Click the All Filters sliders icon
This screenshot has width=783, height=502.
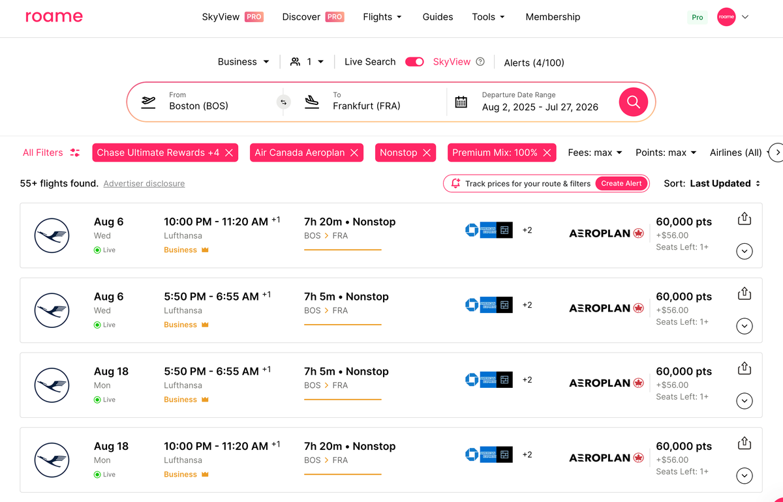pos(75,153)
